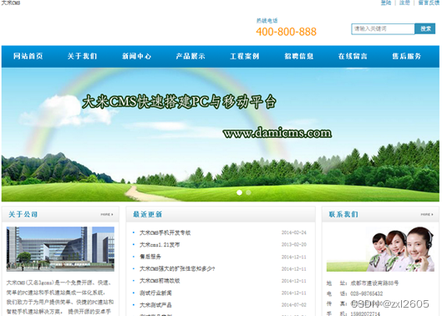Open 工程案例 from the navigation bar
This screenshot has width=442, height=316.
pos(245,56)
